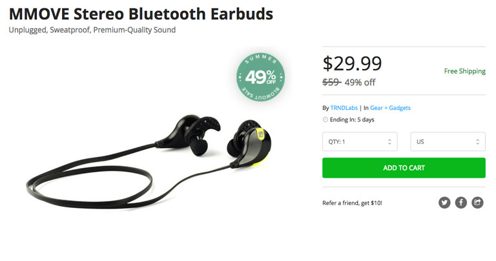Share the product on Twitter

click(x=444, y=202)
